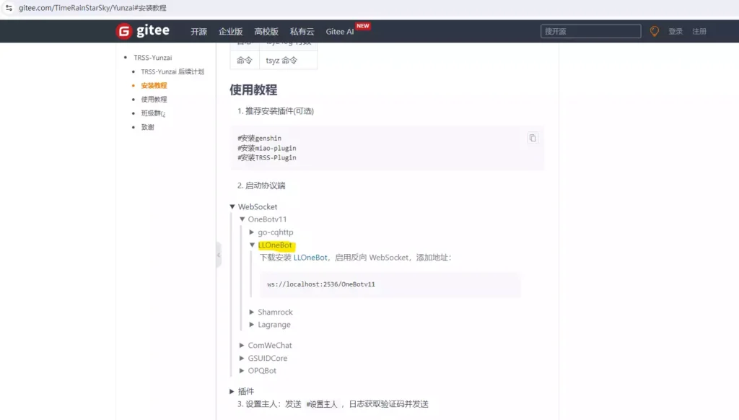
Task: Click the 命令 table cell
Action: 245,61
